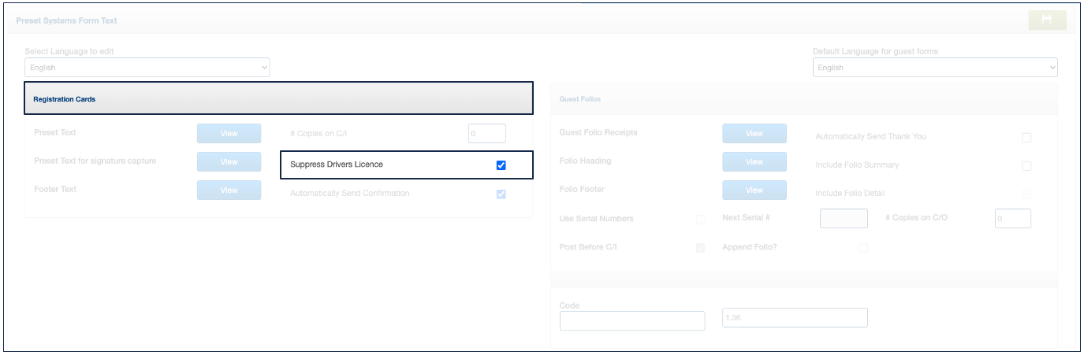The width and height of the screenshot is (1084, 355).
Task: Toggle Use Serial Numbers checkbox
Action: click(x=700, y=220)
